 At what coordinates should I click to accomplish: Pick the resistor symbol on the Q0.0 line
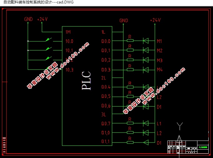click(130, 41)
